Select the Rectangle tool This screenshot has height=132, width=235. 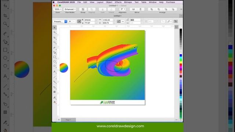pos(55,57)
